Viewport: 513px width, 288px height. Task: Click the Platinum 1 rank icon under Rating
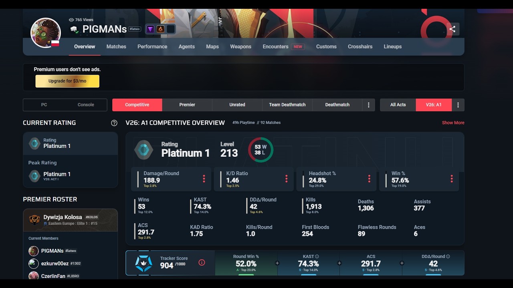[x=35, y=143]
